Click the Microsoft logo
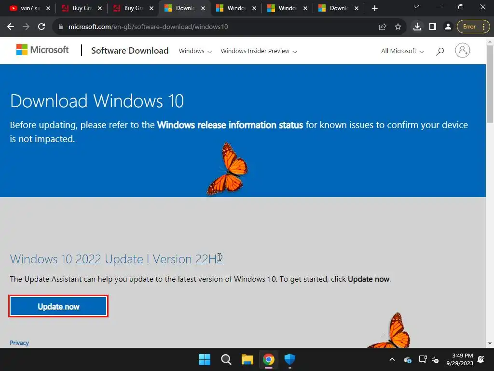Image resolution: width=494 pixels, height=371 pixels. click(42, 50)
